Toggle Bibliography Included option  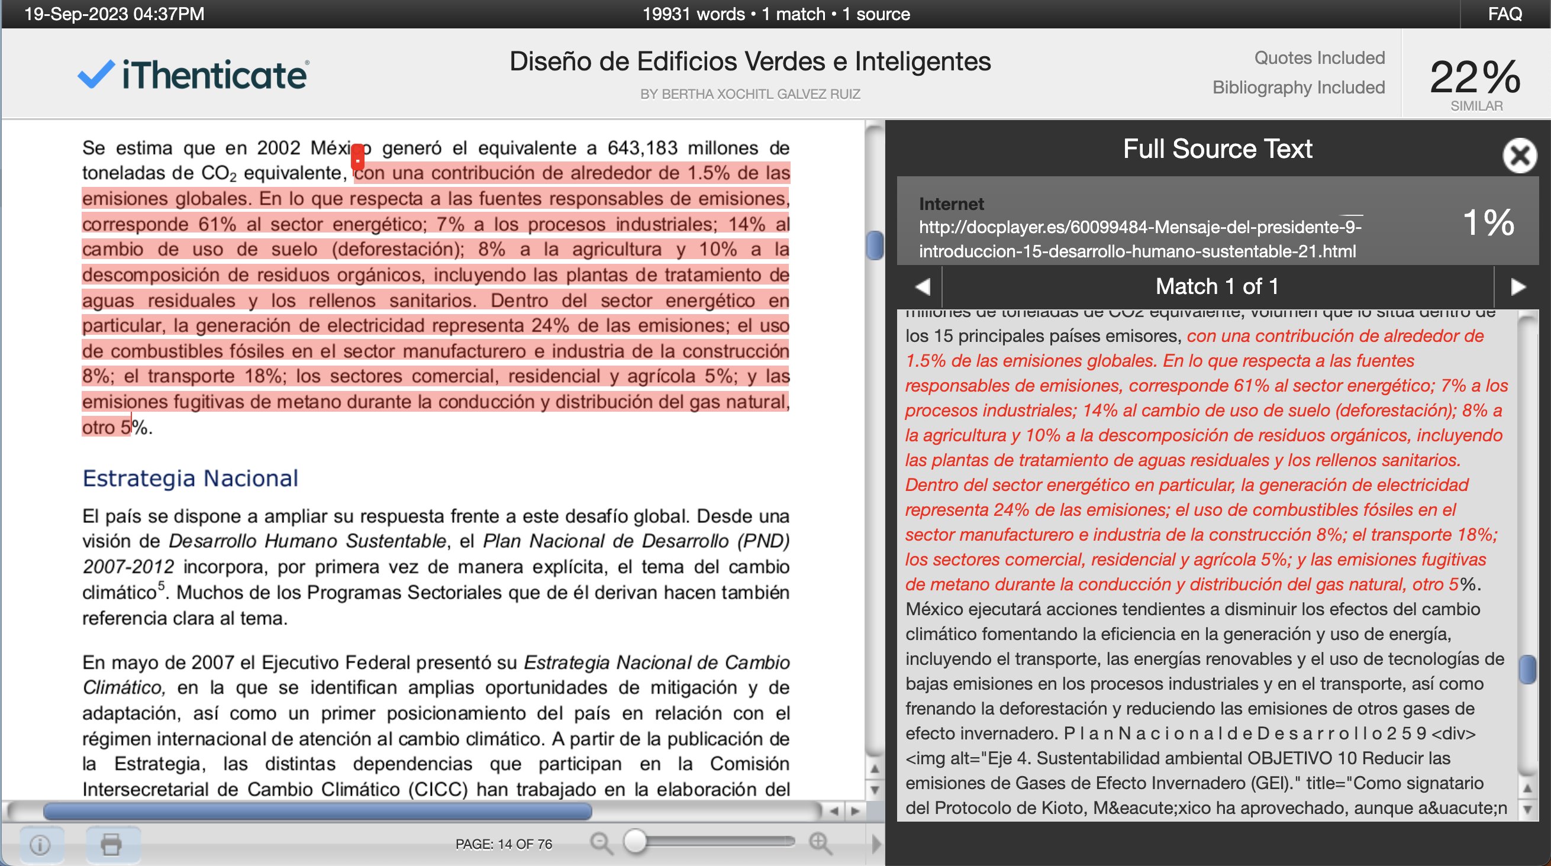[1298, 88]
